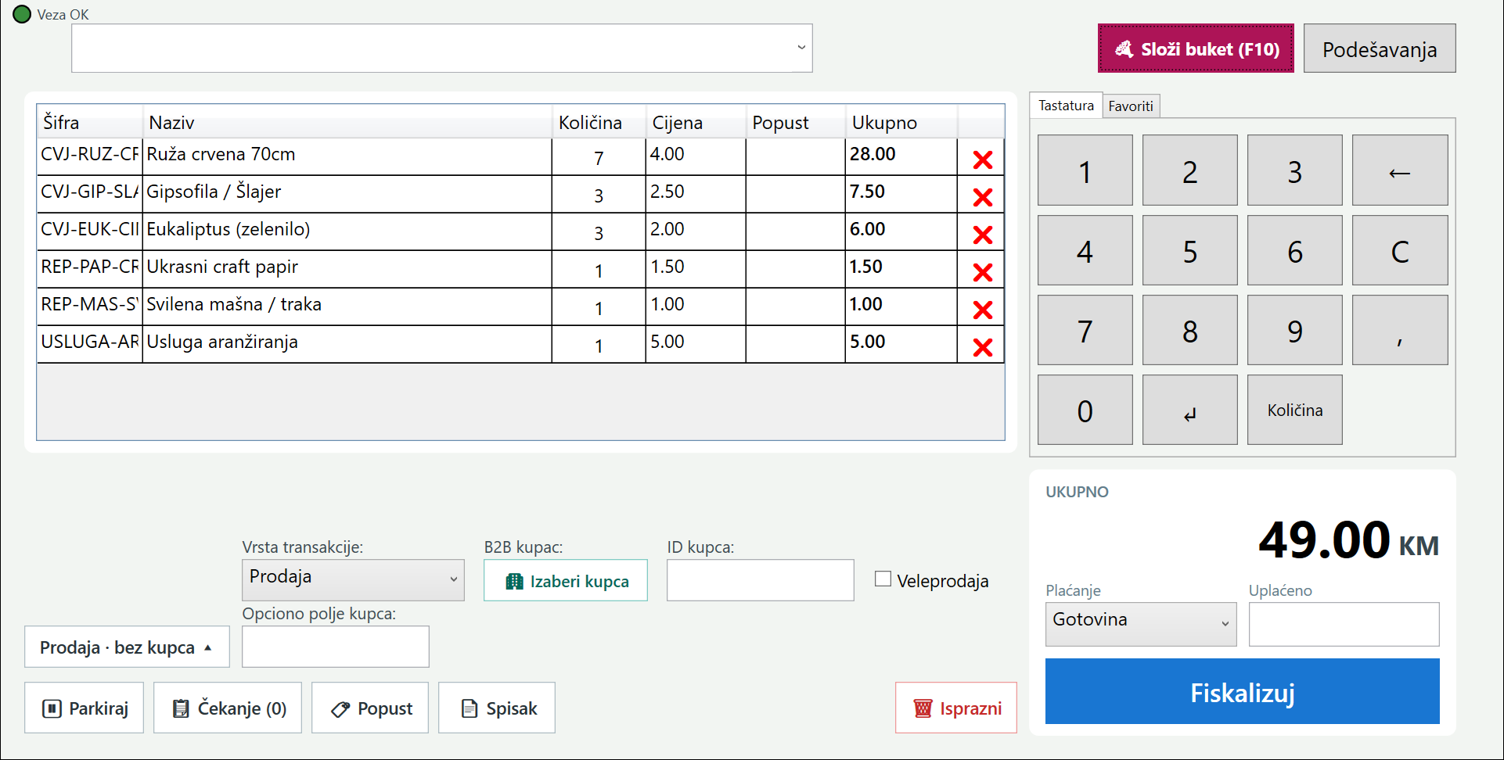
Task: Click the Parkiraj button
Action: pos(85,708)
